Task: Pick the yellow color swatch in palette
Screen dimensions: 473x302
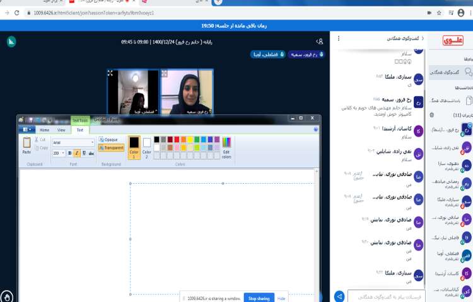Action: (x=190, y=139)
